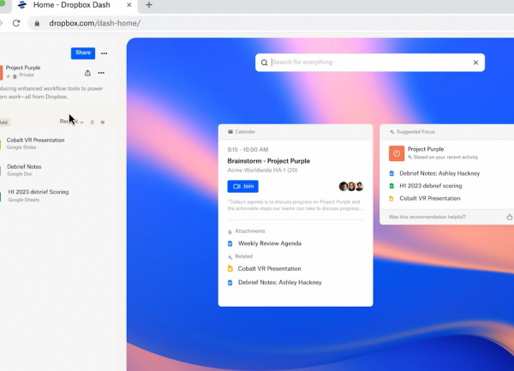The height and width of the screenshot is (371, 514).
Task: Open Project Purple in Suggested Focus
Action: pos(426,149)
